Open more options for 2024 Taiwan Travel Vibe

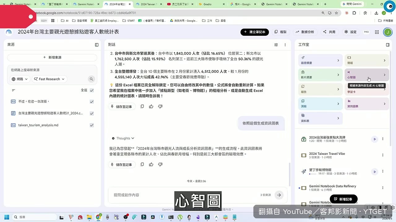click(383, 155)
